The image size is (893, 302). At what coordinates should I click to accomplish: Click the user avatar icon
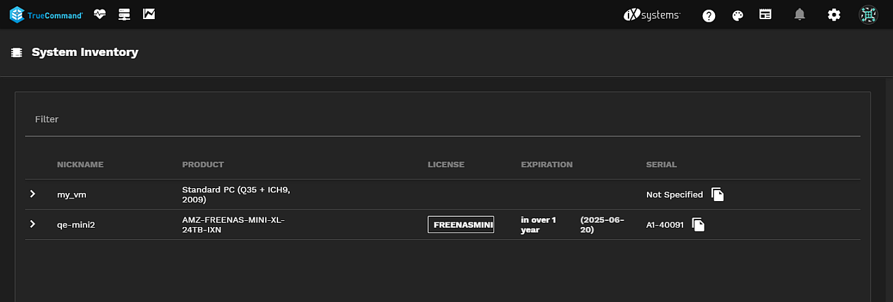point(868,14)
